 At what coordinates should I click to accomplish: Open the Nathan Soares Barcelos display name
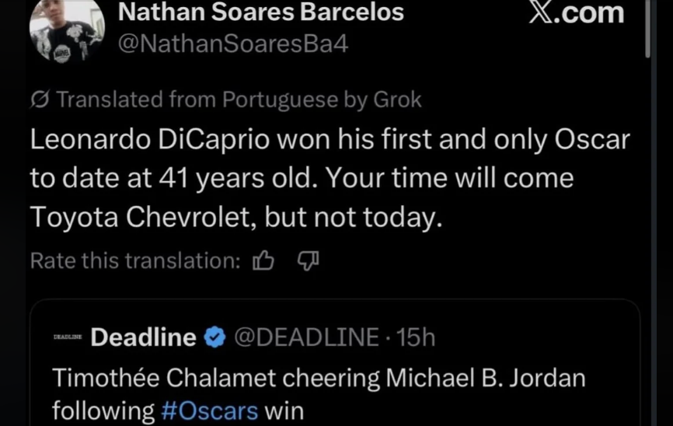(x=260, y=12)
